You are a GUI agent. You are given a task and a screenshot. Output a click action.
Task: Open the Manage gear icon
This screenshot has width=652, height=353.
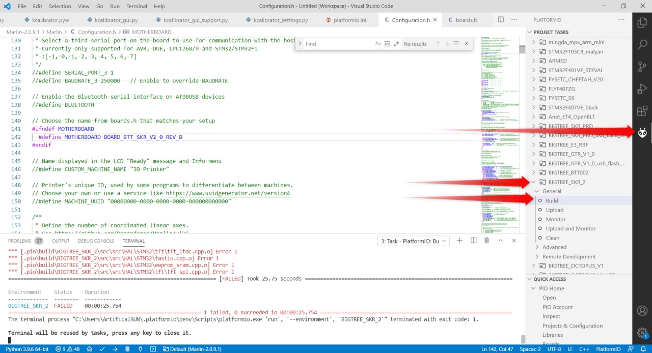(642, 333)
